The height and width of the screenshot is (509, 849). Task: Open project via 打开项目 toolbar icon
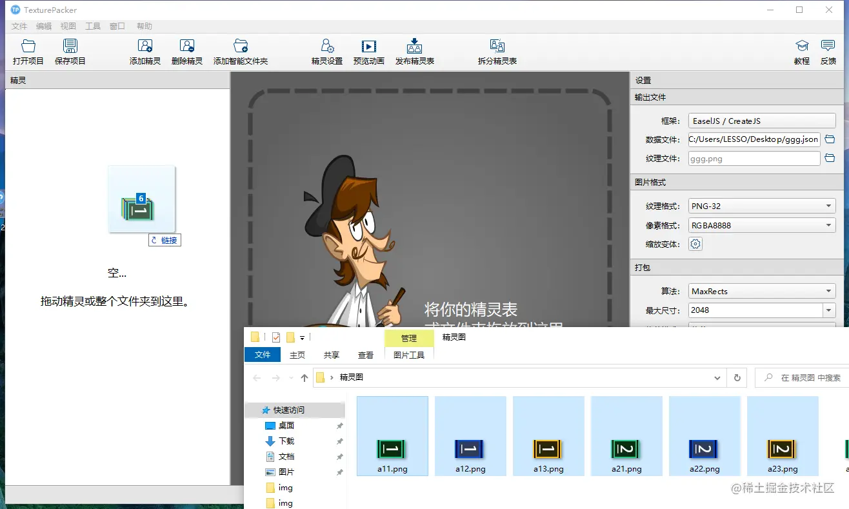coord(28,52)
